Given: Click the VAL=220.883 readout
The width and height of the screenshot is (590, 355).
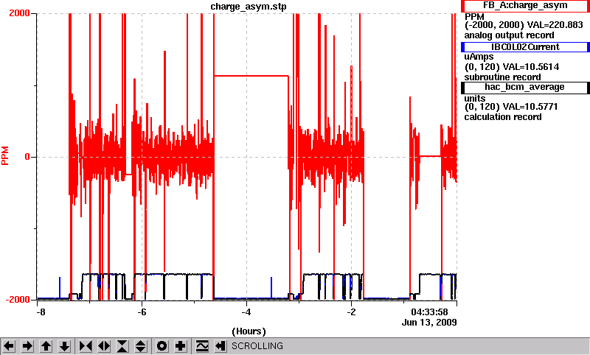Looking at the screenshot, I should click(555, 25).
